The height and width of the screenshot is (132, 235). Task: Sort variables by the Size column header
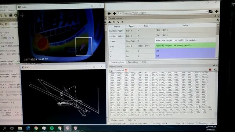(146, 26)
